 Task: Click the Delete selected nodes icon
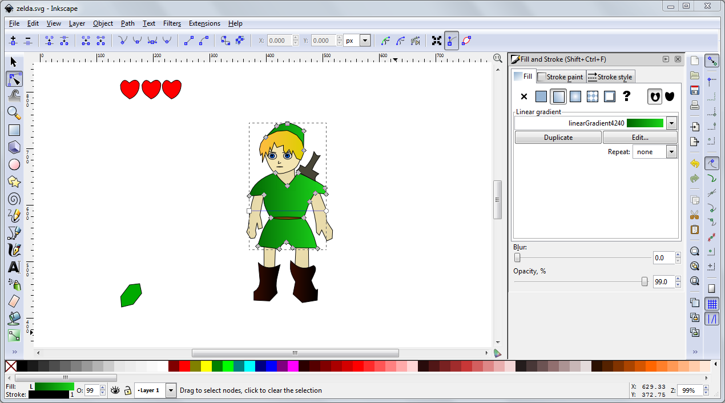[28, 41]
